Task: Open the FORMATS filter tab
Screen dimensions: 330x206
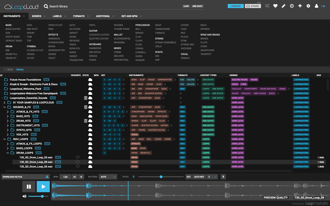Action: tap(81, 16)
